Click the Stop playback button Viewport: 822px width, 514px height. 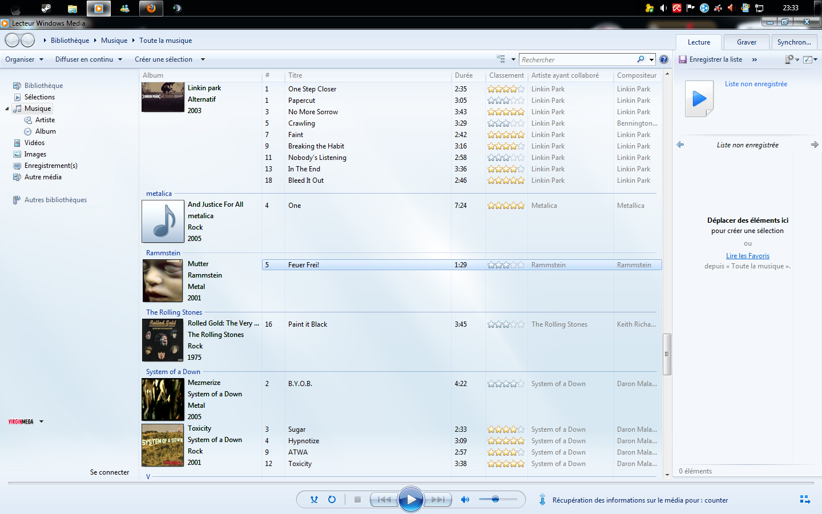(357, 500)
